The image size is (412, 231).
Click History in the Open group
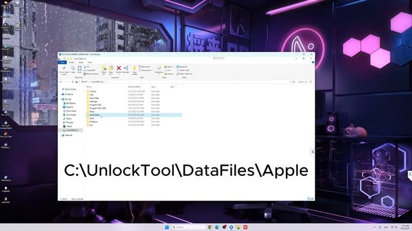coord(169,74)
